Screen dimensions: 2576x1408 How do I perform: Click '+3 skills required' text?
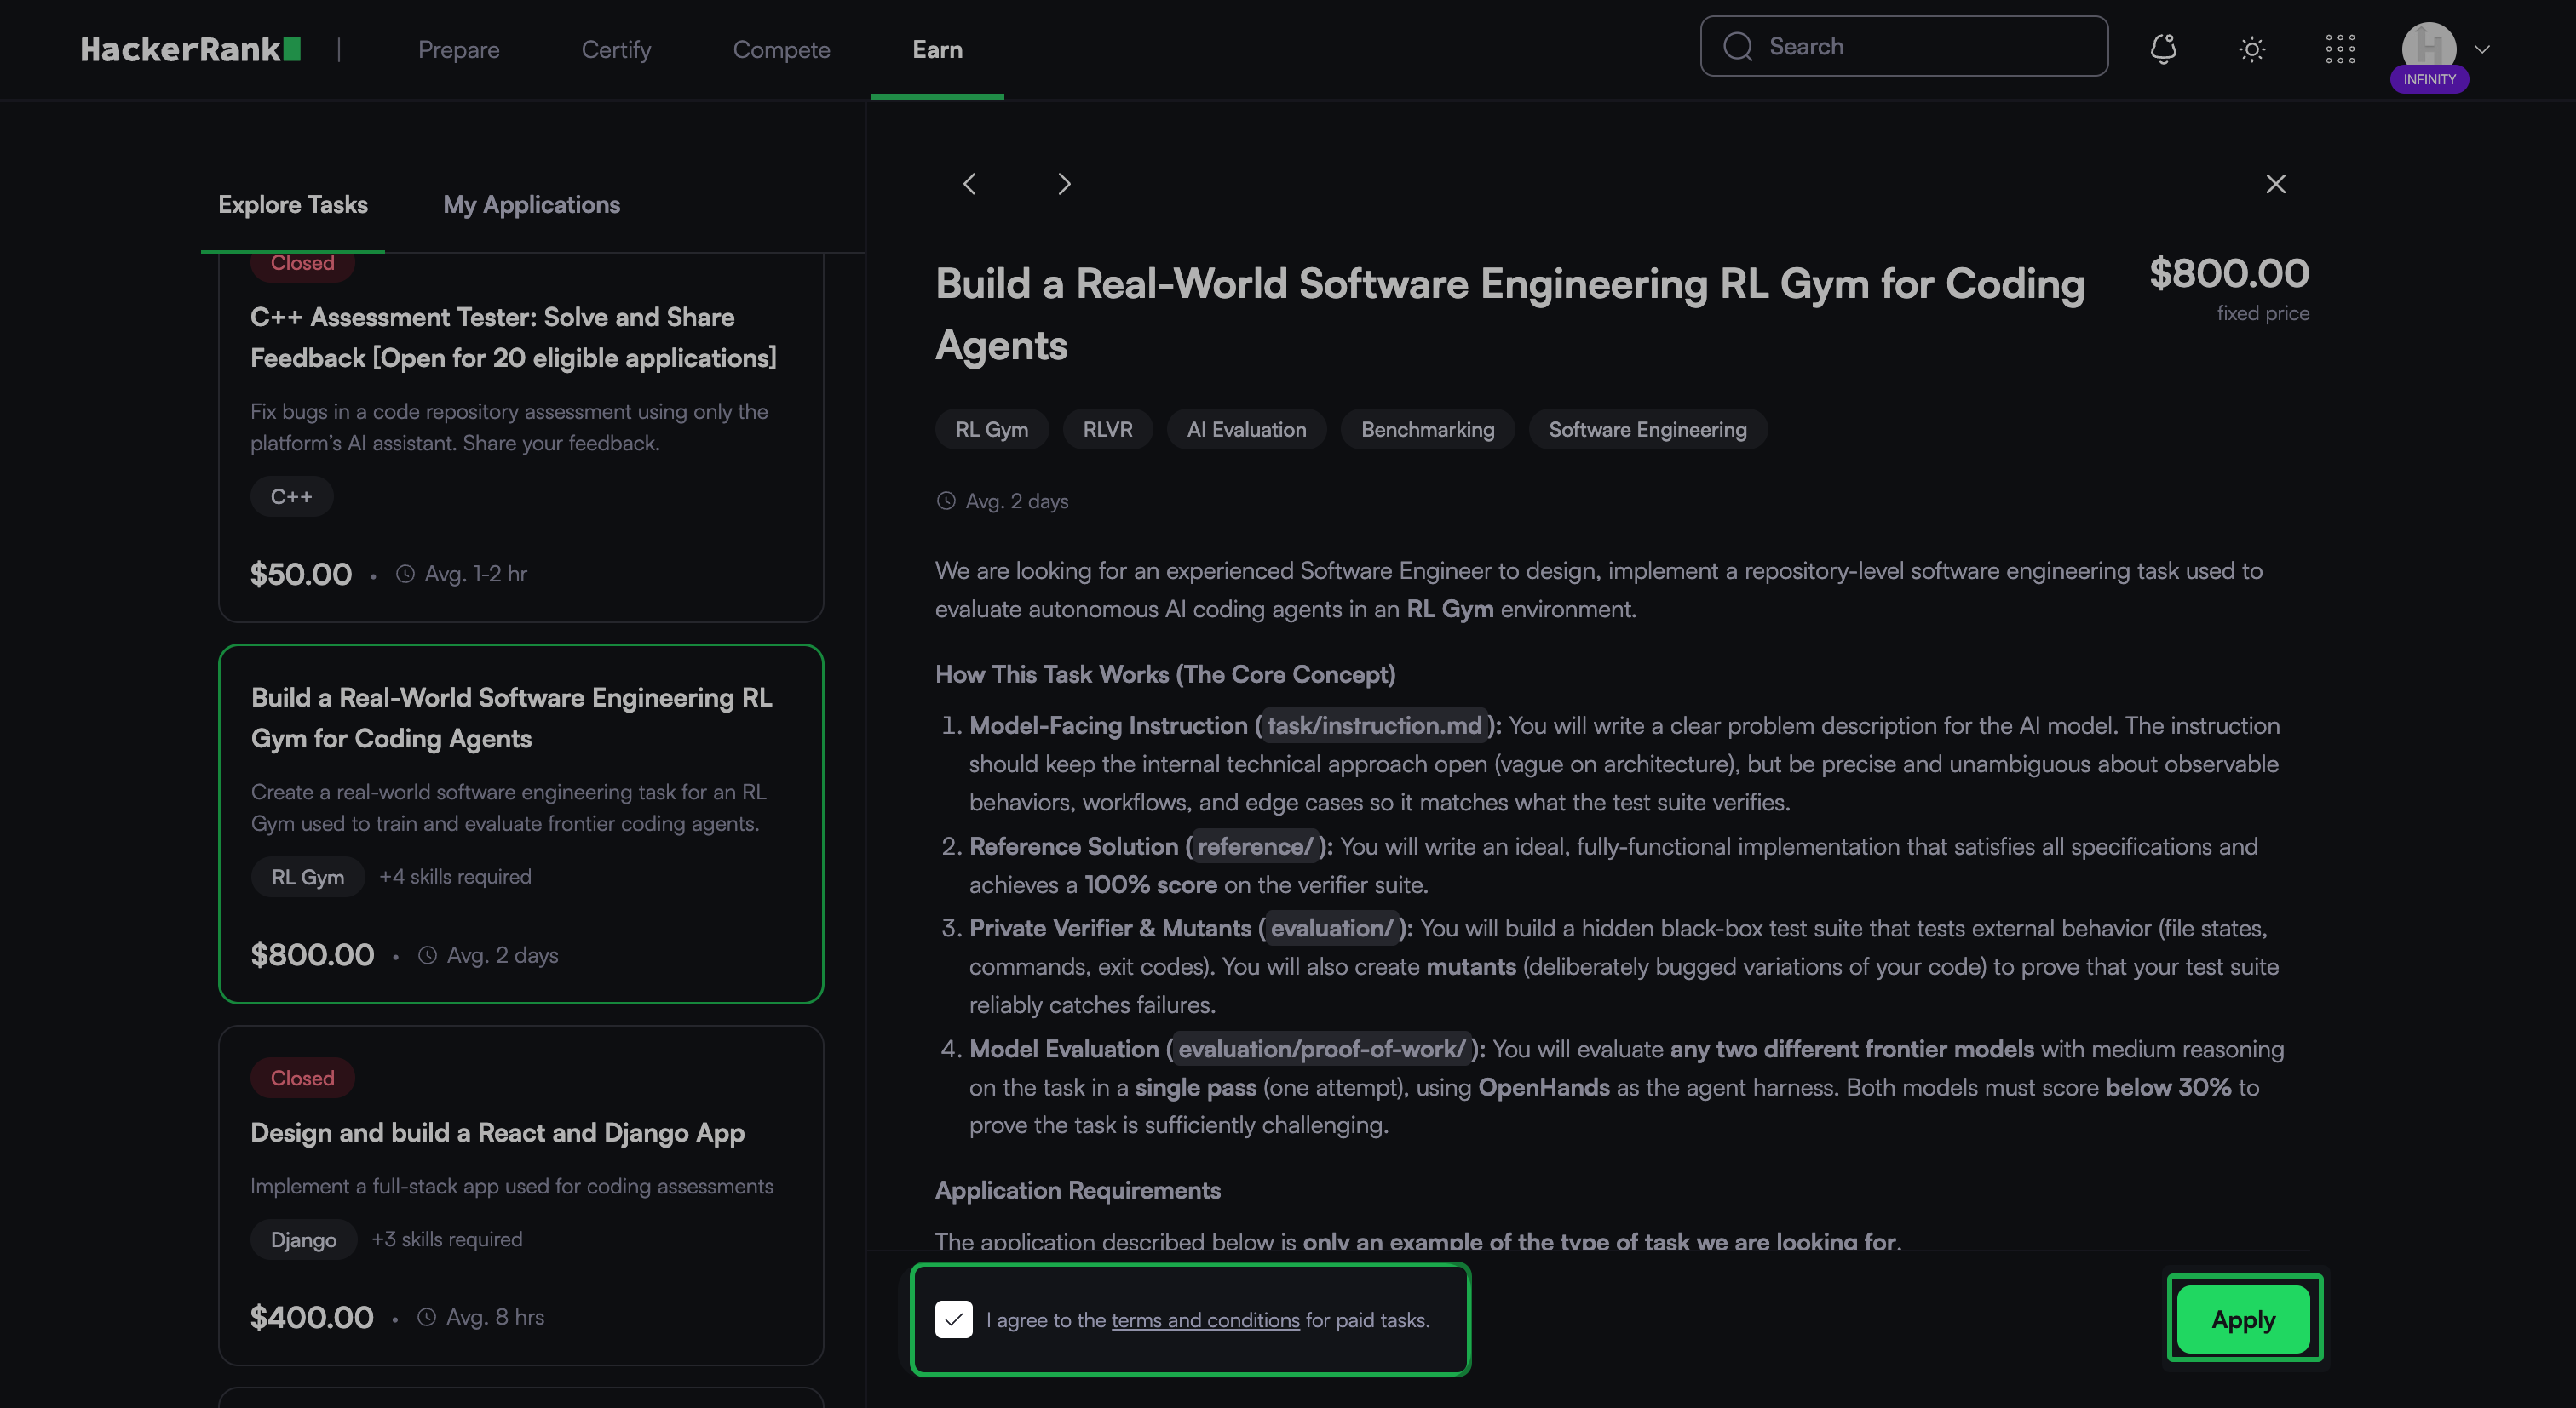click(447, 1239)
